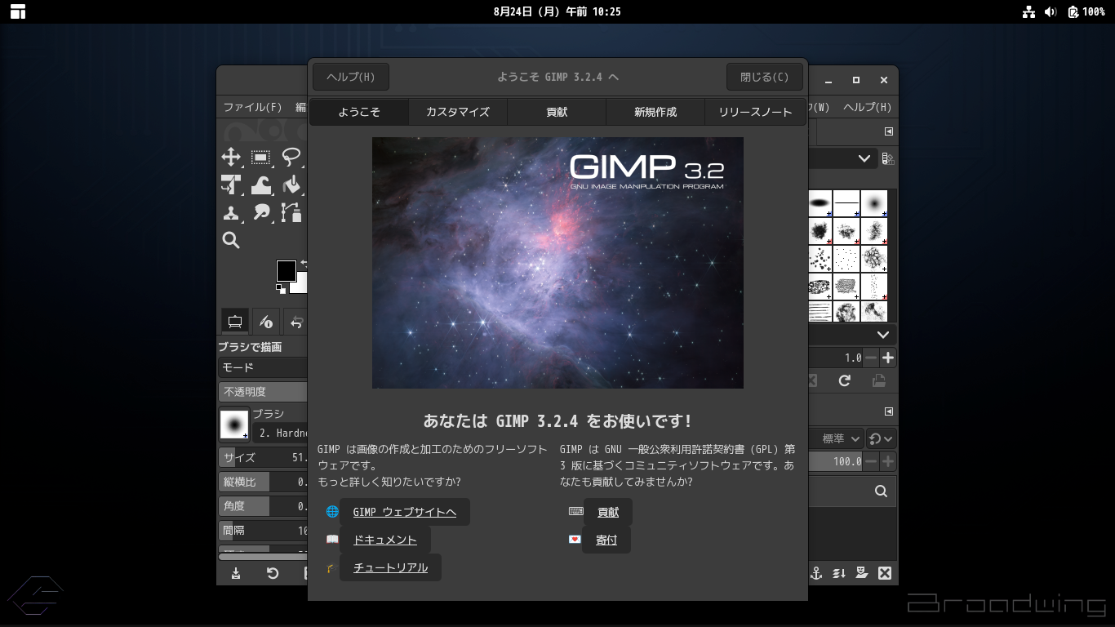Click the layers search magnifier icon
The height and width of the screenshot is (627, 1115).
pos(881,491)
